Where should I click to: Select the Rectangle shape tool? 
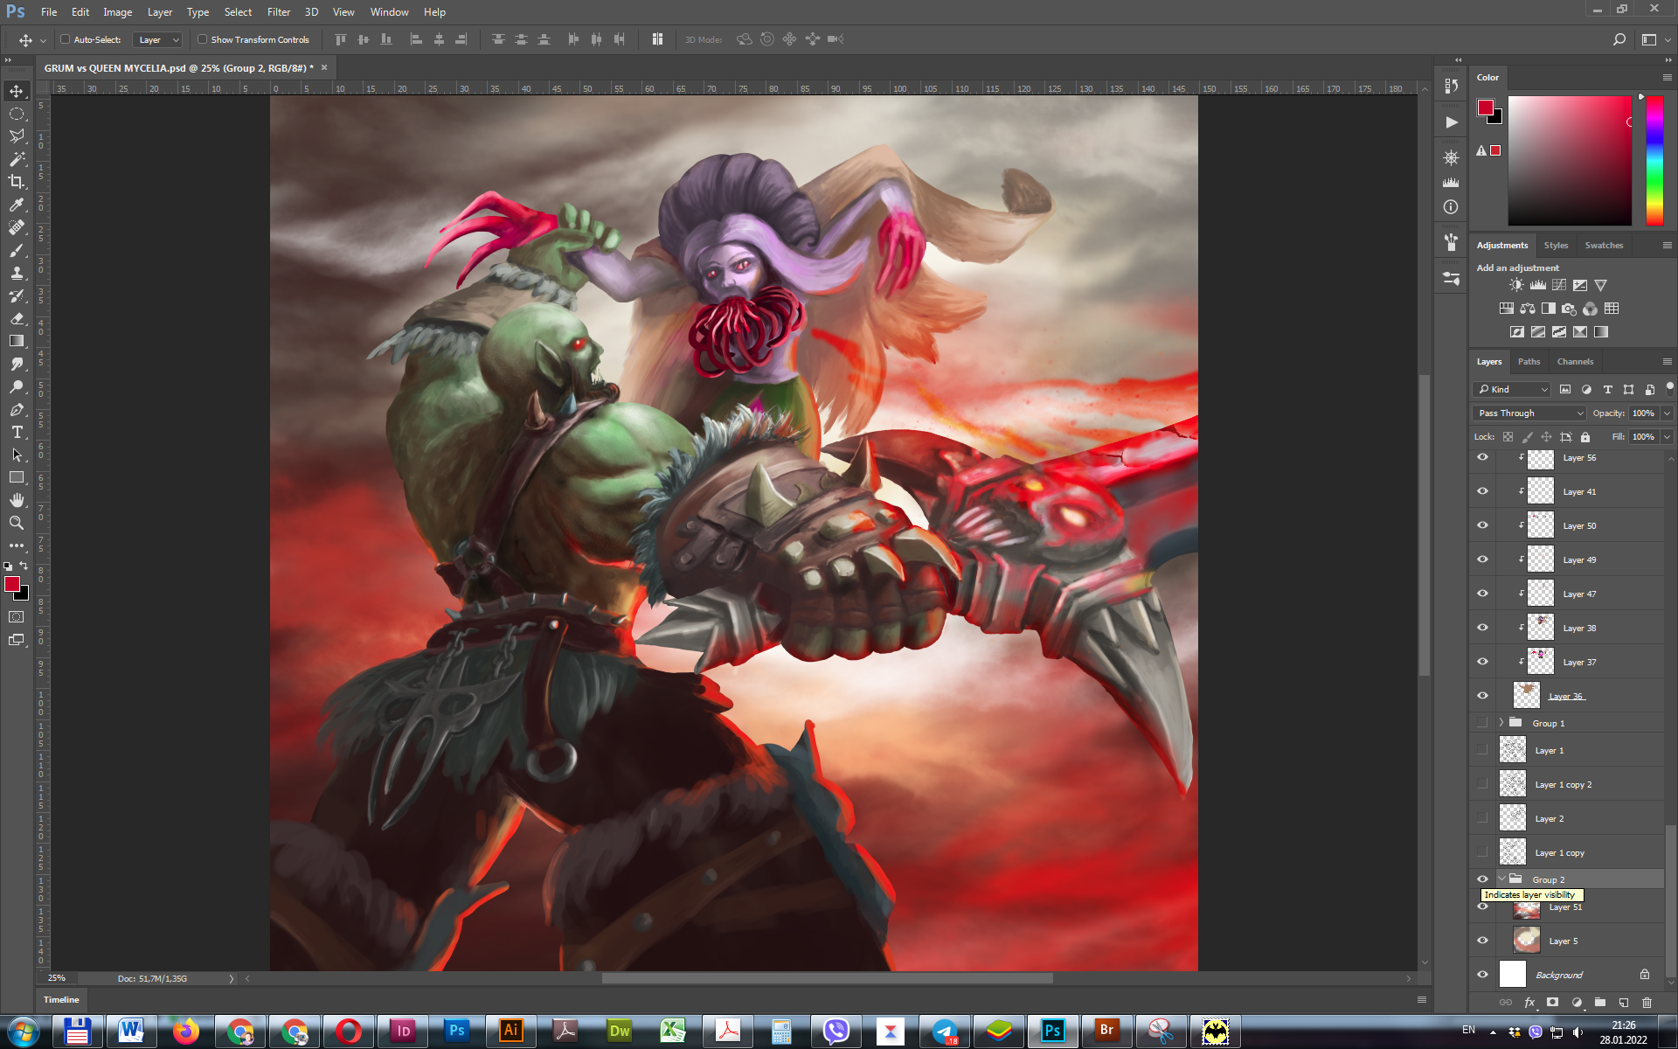[17, 477]
